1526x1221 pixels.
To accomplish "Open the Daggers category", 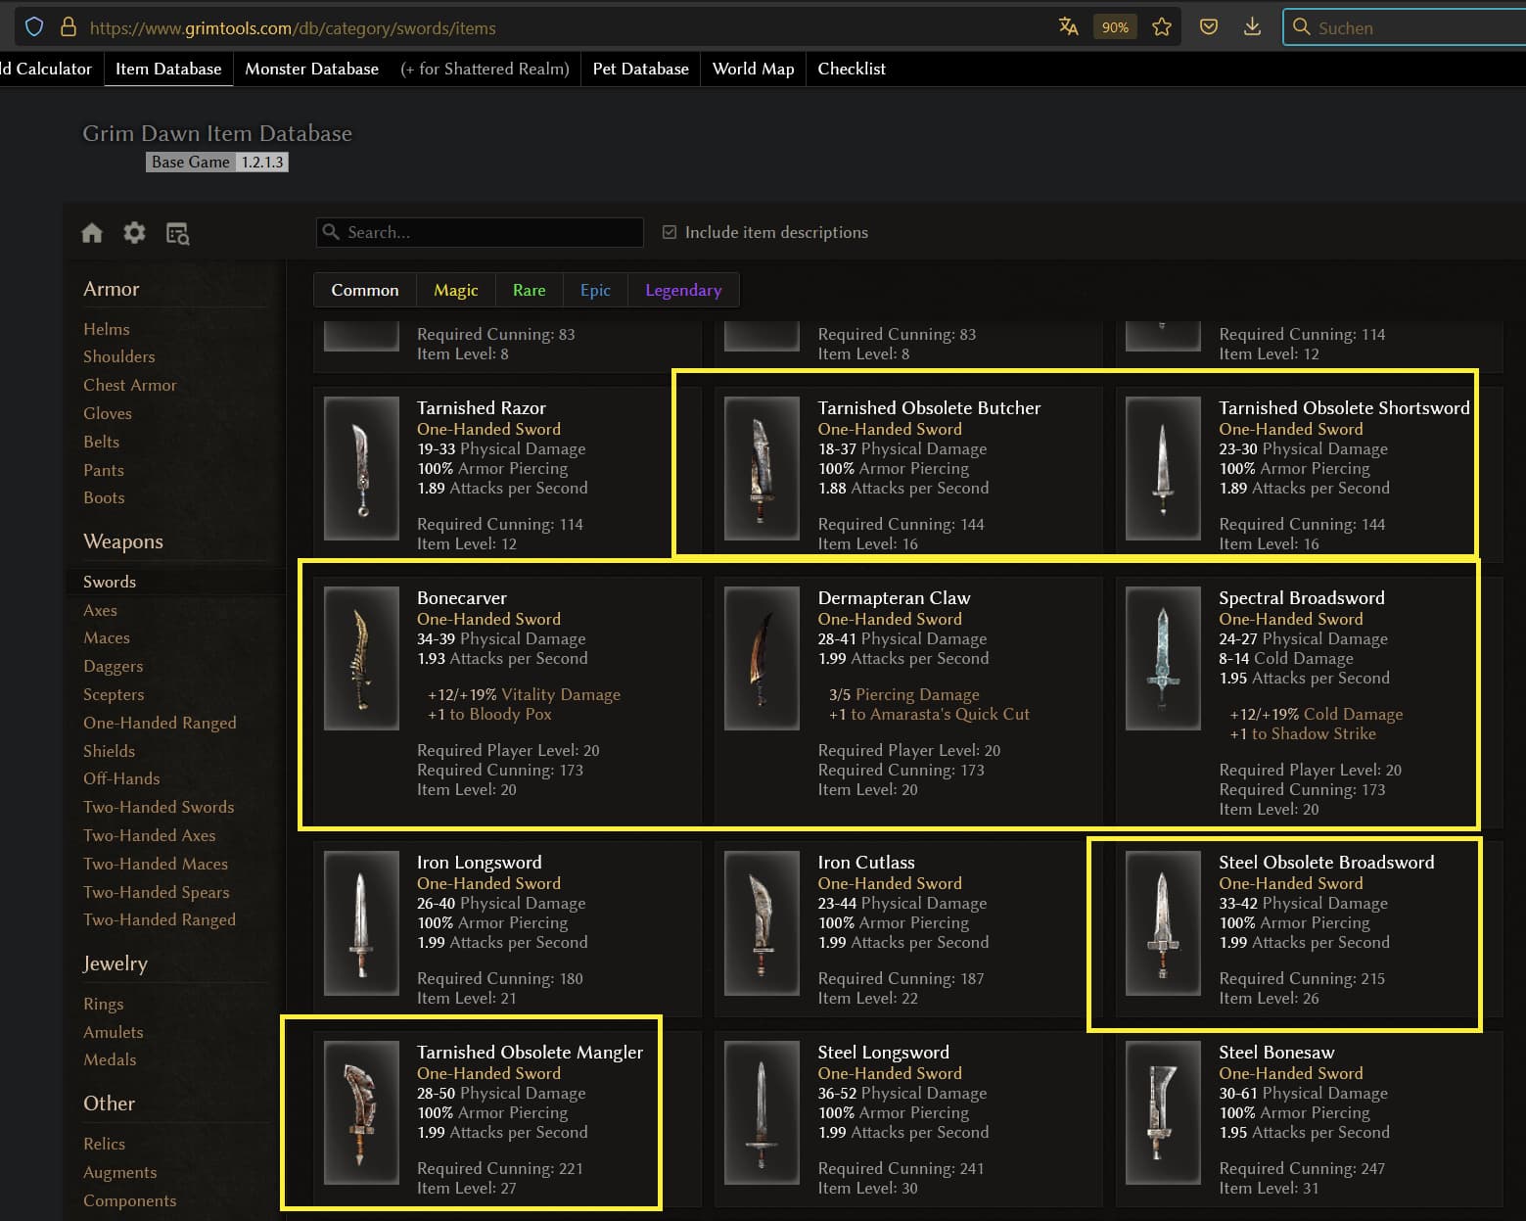I will click(x=113, y=666).
